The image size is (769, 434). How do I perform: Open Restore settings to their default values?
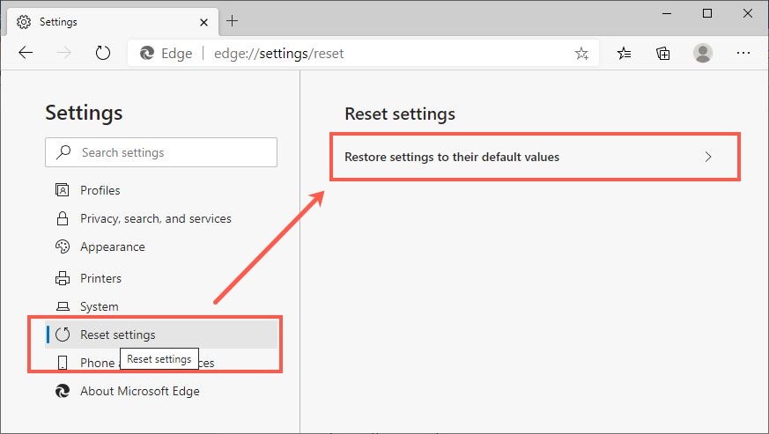(x=452, y=158)
